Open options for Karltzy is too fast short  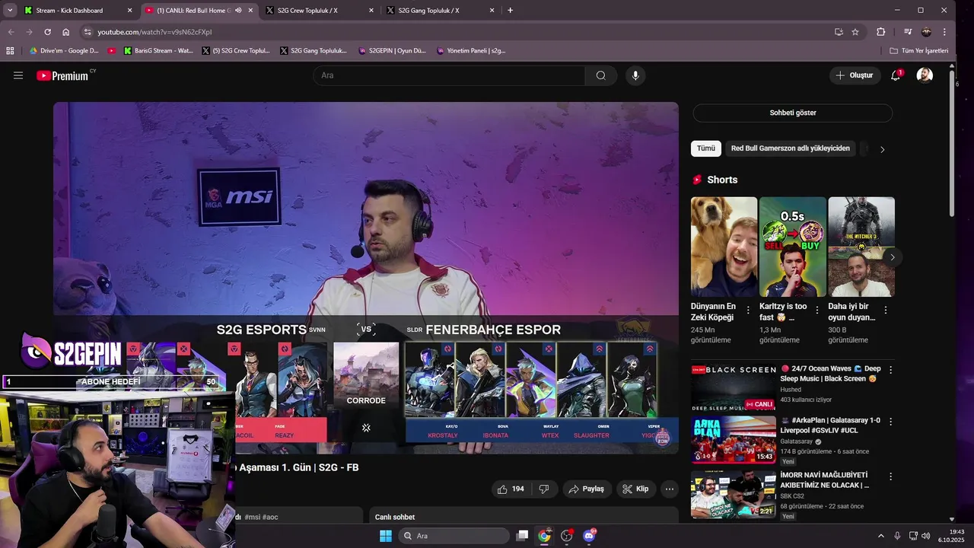click(817, 311)
